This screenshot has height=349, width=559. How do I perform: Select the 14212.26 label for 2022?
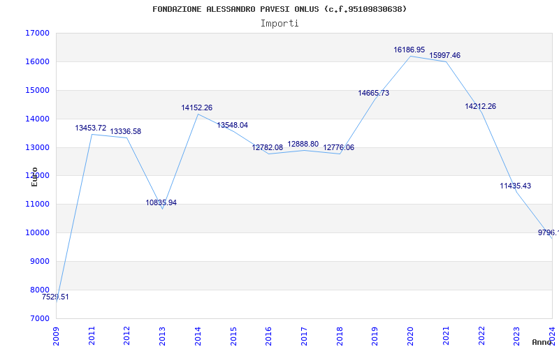pos(480,107)
